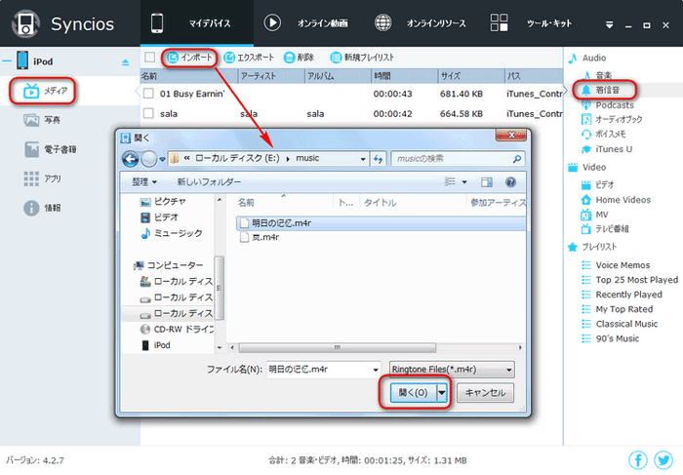This screenshot has height=475, width=683.
Task: Click the Cancel button
Action: pyautogui.click(x=485, y=393)
